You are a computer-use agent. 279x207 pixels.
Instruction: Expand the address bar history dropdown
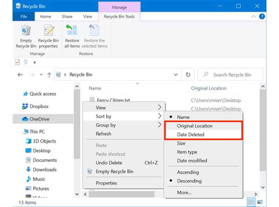(x=176, y=75)
